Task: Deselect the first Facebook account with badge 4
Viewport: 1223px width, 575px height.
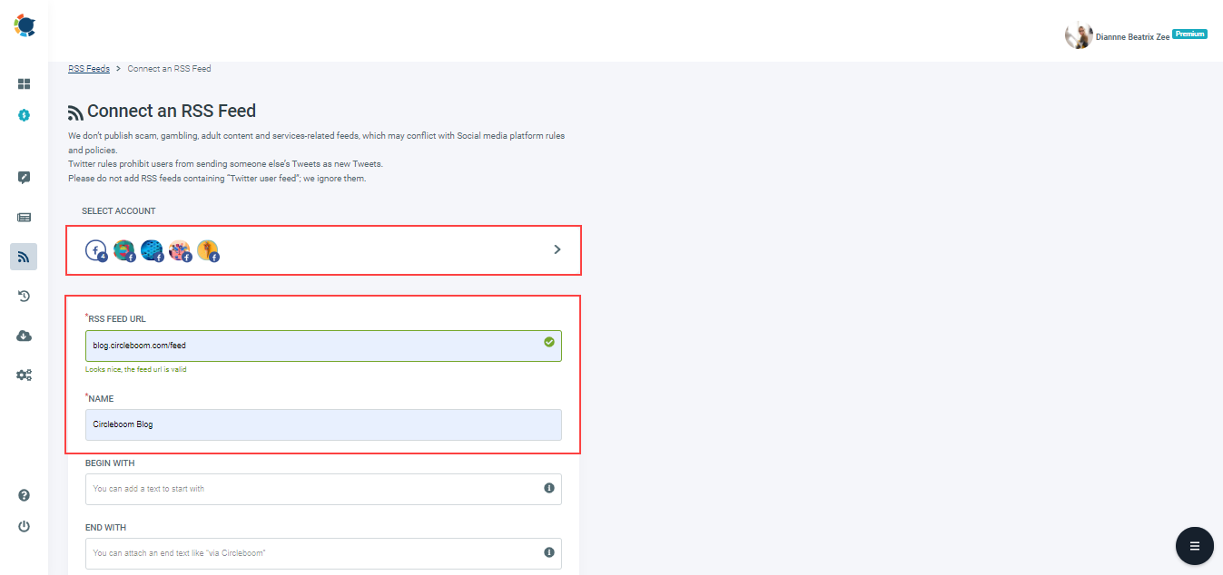Action: point(96,250)
